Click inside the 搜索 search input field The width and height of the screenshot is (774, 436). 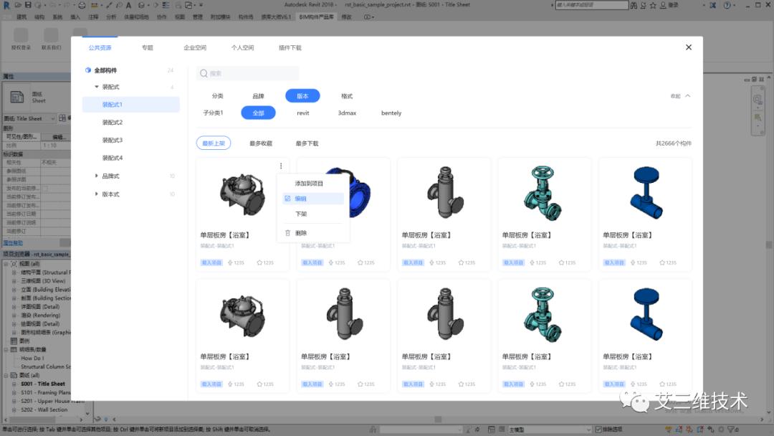coord(251,73)
